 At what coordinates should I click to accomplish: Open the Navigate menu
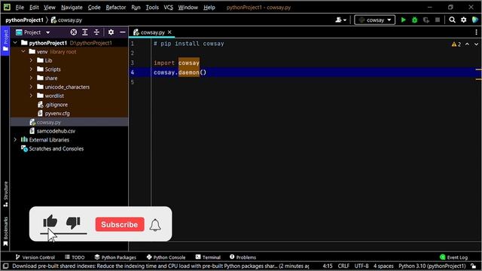pos(72,8)
